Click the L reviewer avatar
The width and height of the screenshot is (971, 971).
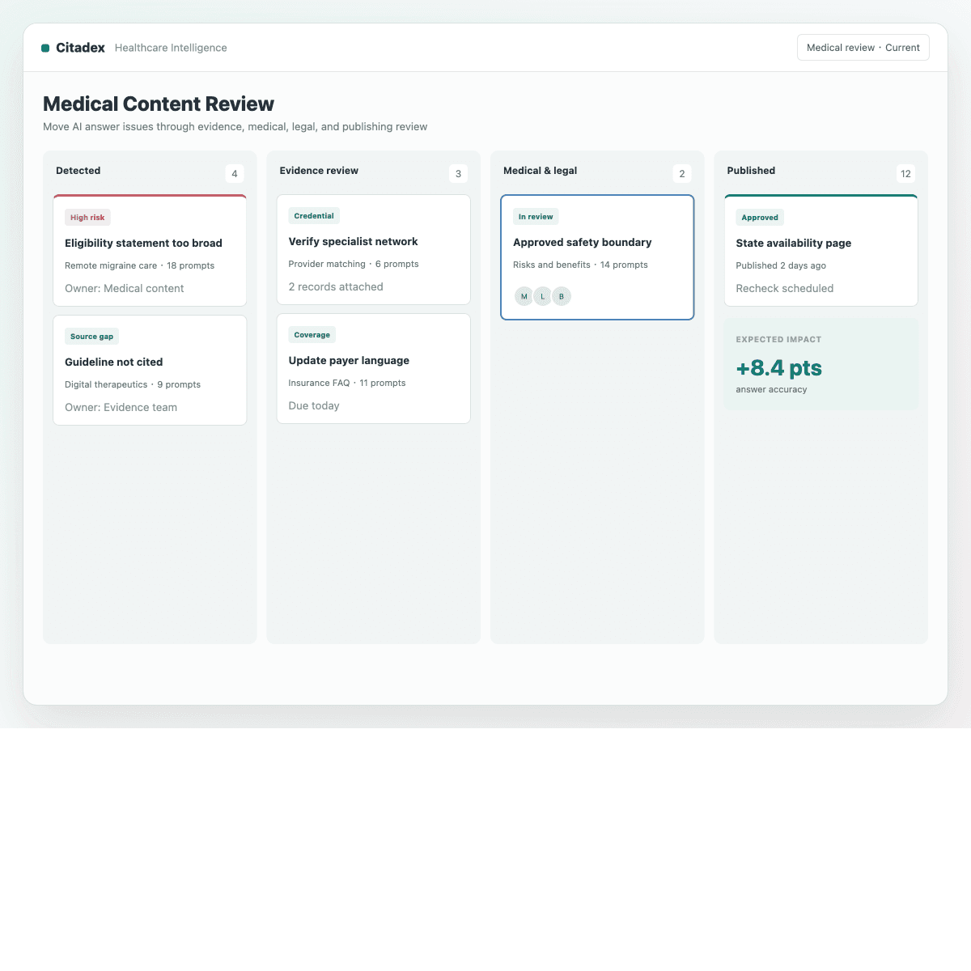pos(543,296)
